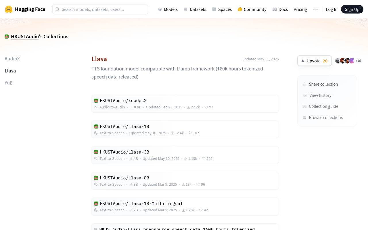This screenshot has width=368, height=230.
Task: Click the 'Updated Feb 23, 2025' text
Action: point(164,107)
